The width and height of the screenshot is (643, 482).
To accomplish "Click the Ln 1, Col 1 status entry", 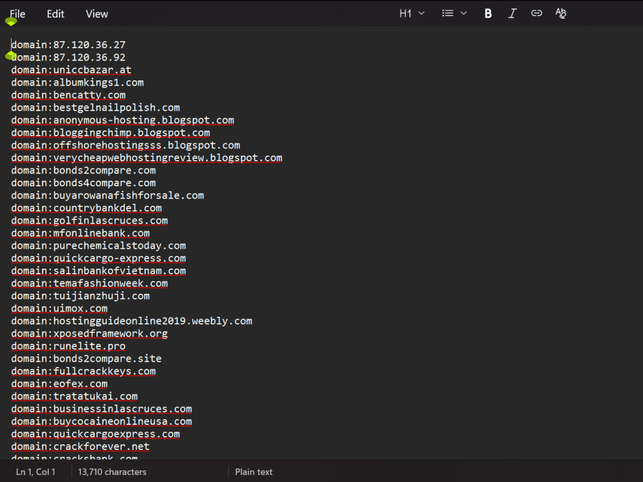I will [35, 472].
